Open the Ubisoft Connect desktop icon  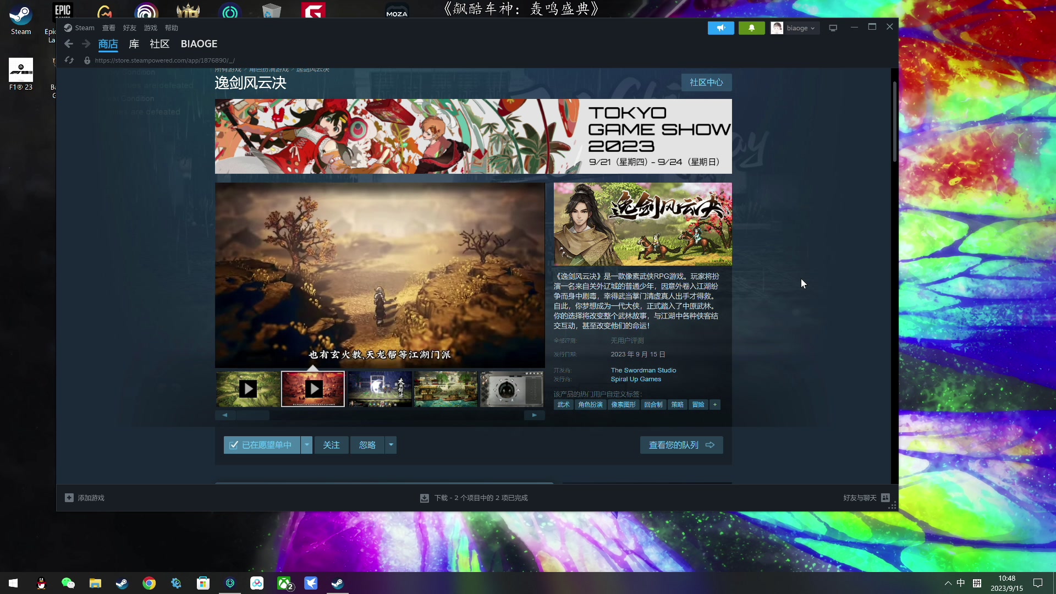[x=146, y=10]
